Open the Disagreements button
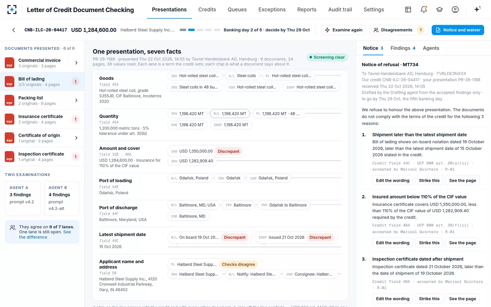 pos(399,30)
